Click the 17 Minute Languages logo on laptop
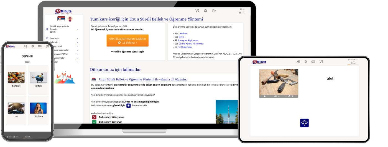Screen dimensions: 388x147 coord(63,11)
